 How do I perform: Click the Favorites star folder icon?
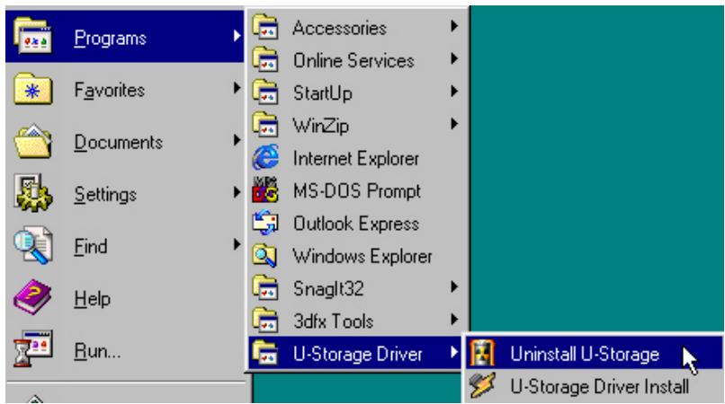click(32, 89)
